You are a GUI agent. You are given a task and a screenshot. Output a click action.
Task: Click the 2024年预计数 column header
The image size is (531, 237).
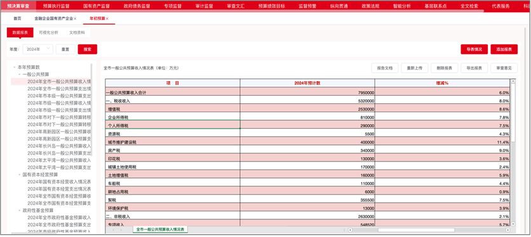tap(307, 83)
